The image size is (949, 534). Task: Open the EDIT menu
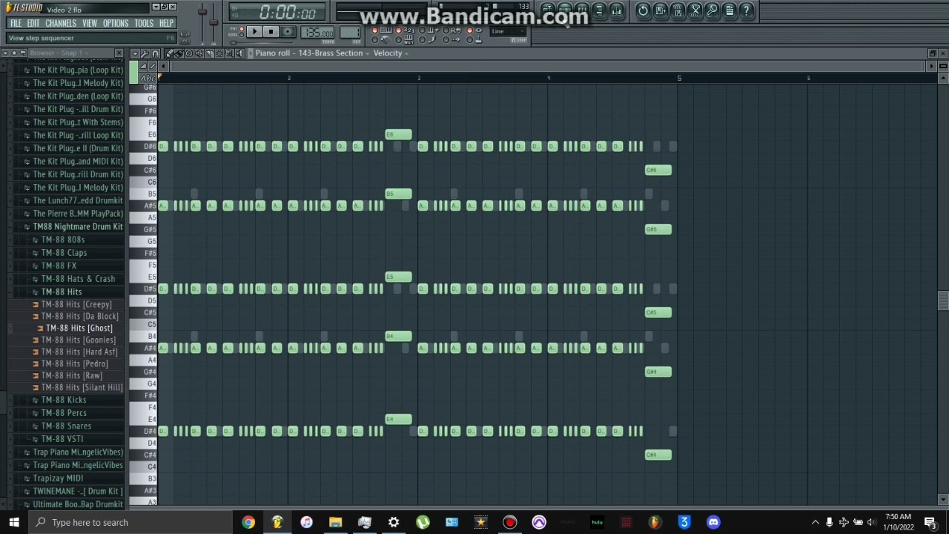point(33,23)
